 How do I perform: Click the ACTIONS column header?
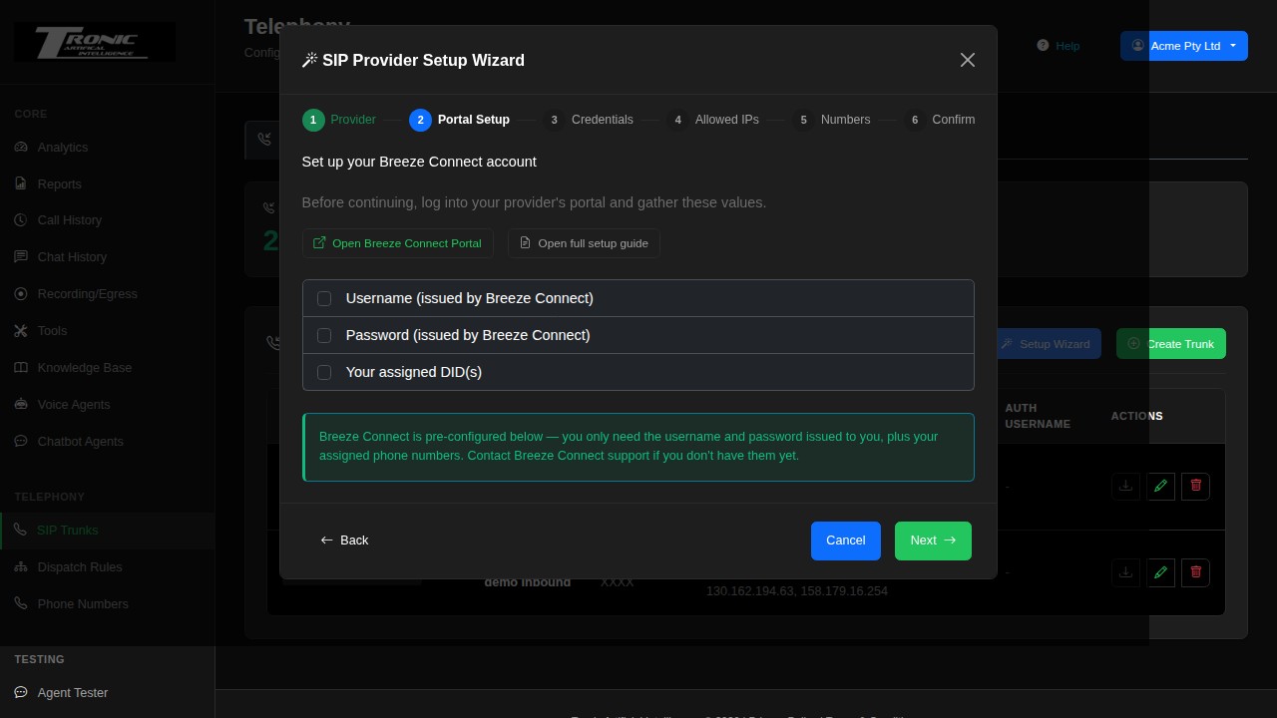pyautogui.click(x=1137, y=416)
